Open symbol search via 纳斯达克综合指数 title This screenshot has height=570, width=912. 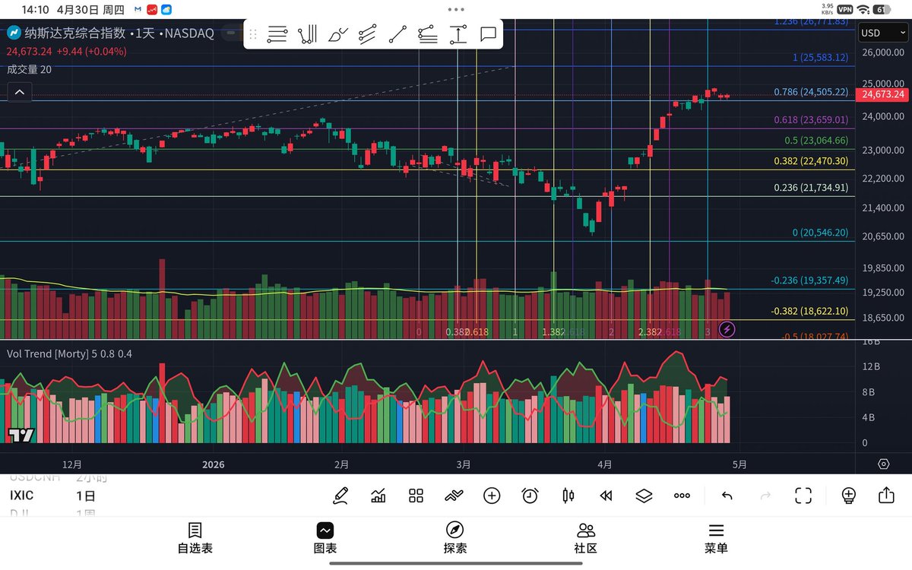(76, 34)
